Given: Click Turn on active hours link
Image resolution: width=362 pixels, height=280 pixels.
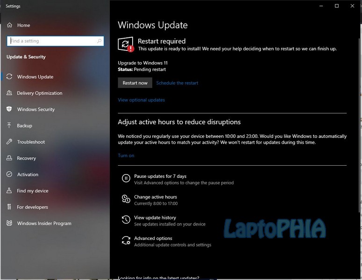Looking at the screenshot, I should [x=126, y=155].
